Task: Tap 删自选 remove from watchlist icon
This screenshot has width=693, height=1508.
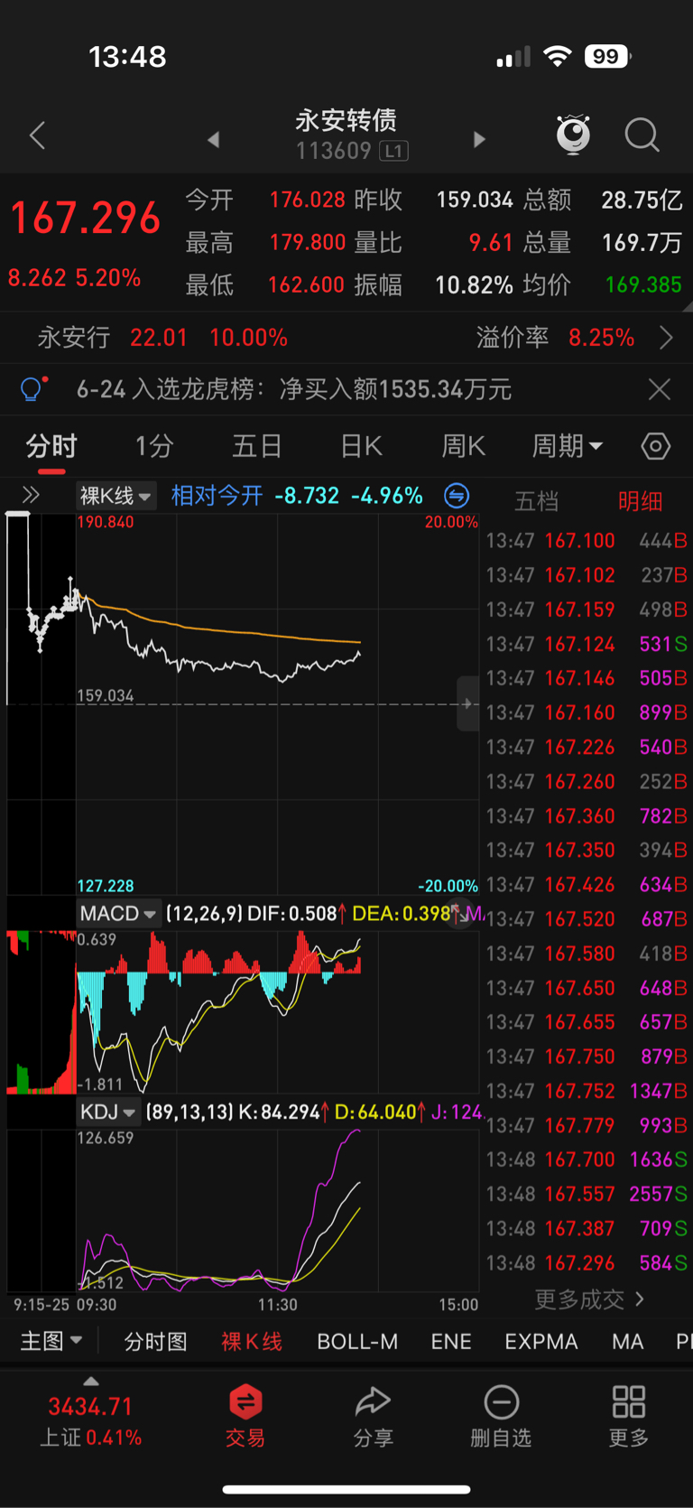Action: pyautogui.click(x=501, y=1416)
